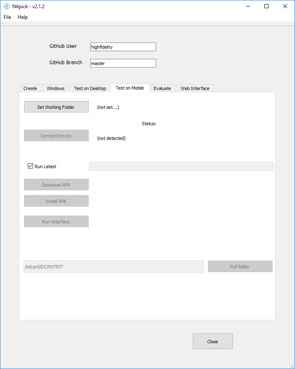Switch to the Test on Desktop tab
Viewport: 295px width, 369px height.
tap(90, 88)
